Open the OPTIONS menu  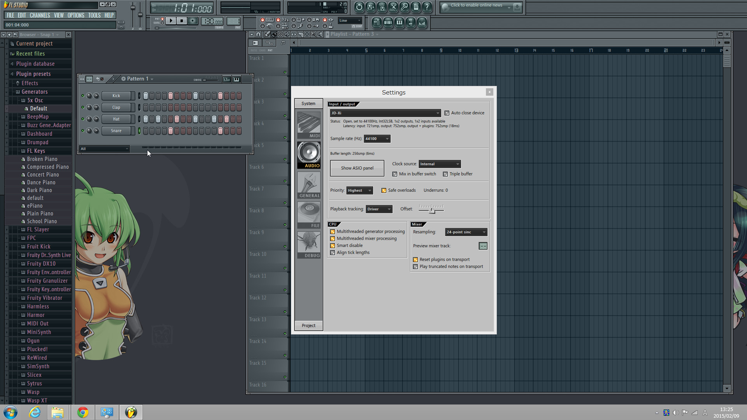[x=76, y=15]
